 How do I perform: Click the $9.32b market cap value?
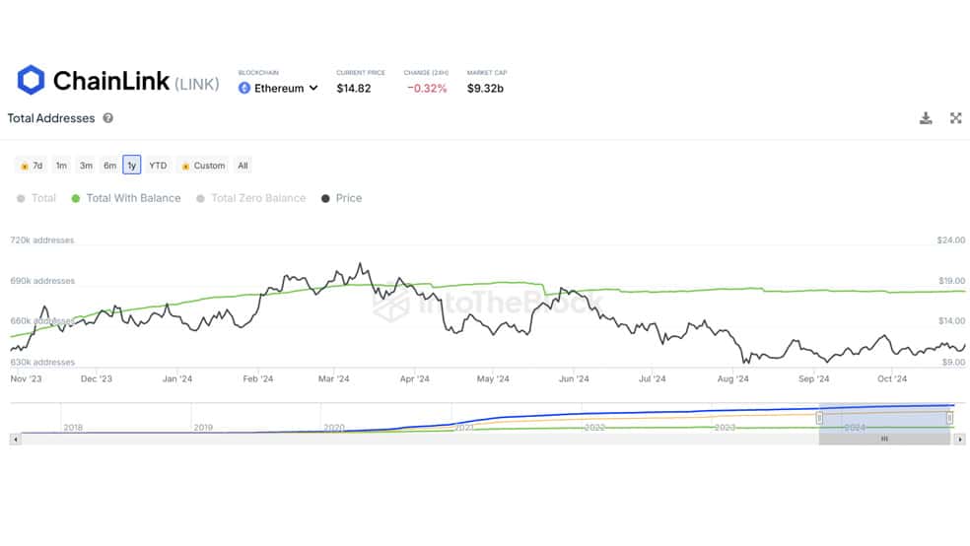485,89
